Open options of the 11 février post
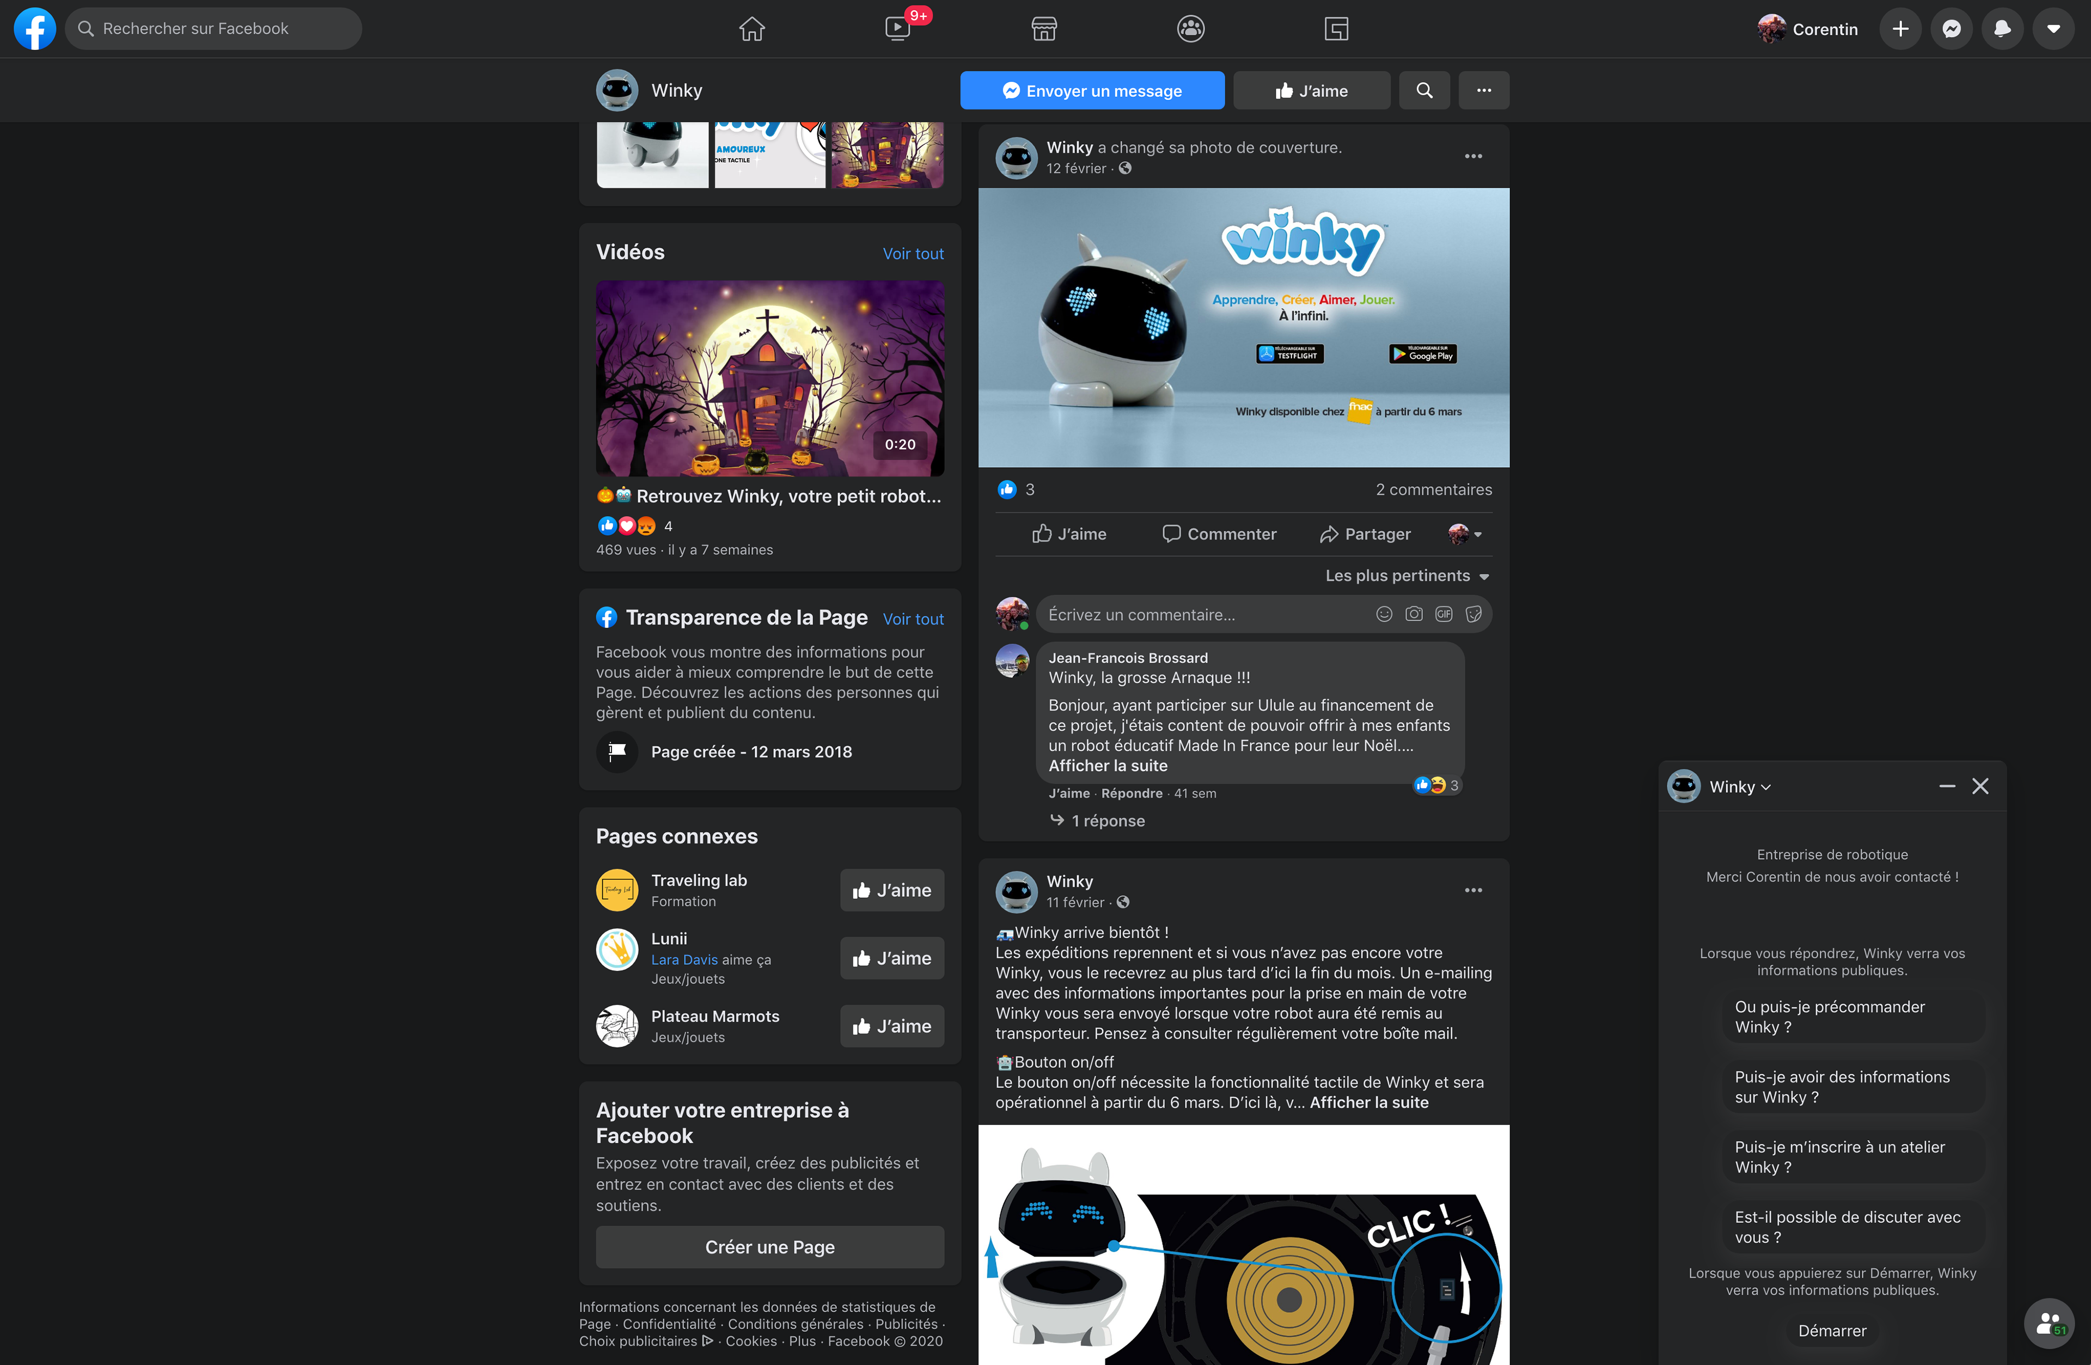 [1474, 891]
